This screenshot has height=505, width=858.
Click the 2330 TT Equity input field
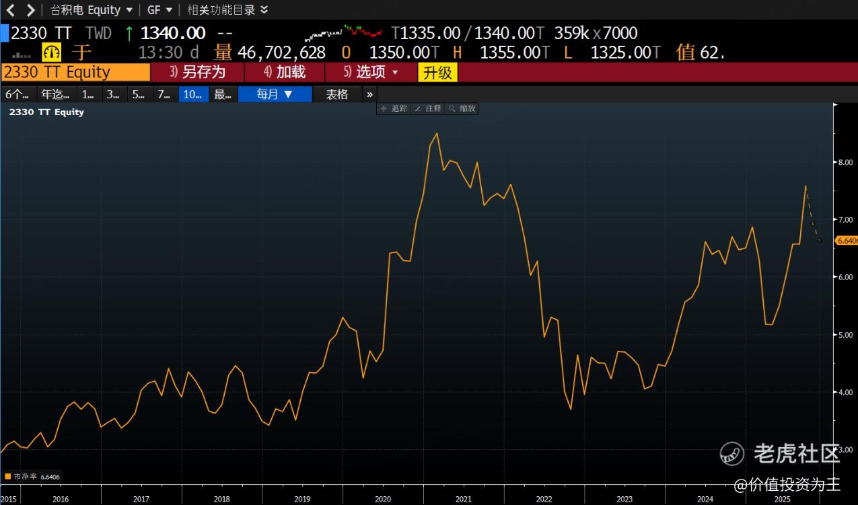75,72
